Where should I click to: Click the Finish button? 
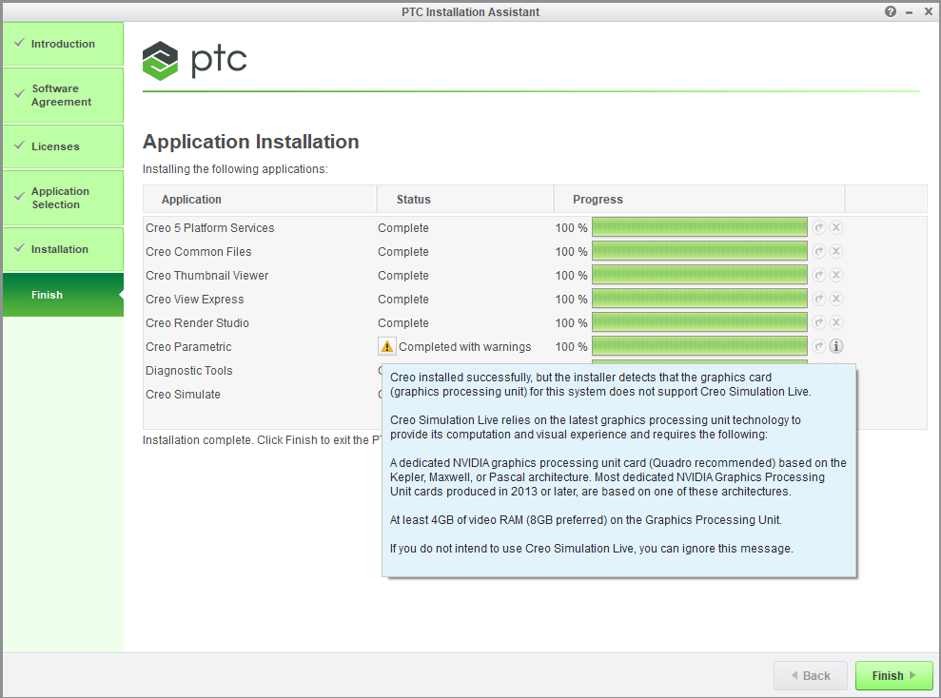[893, 676]
